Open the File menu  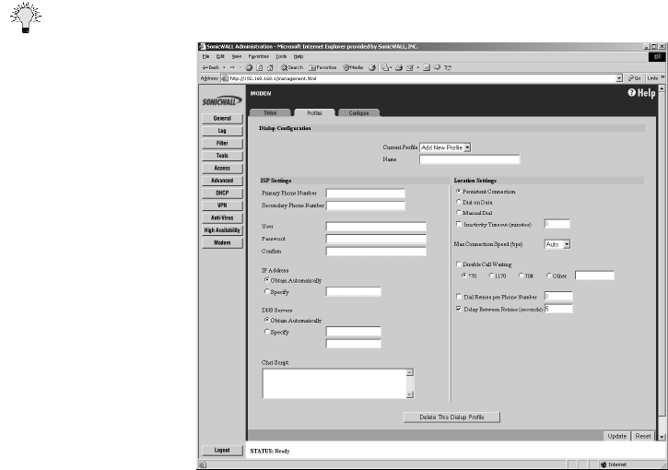[205, 56]
